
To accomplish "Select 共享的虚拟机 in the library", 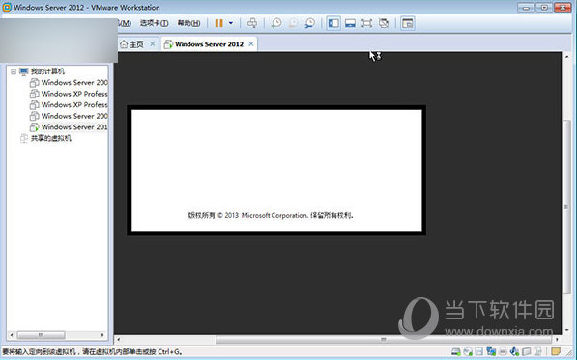I will (x=51, y=138).
